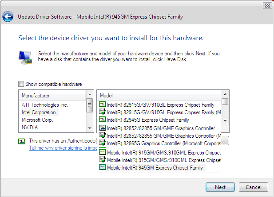Click icon beside Mobile Intel(R) 915GM/GMS,910GML Express
Screen dimensions: 274x197
103,152
